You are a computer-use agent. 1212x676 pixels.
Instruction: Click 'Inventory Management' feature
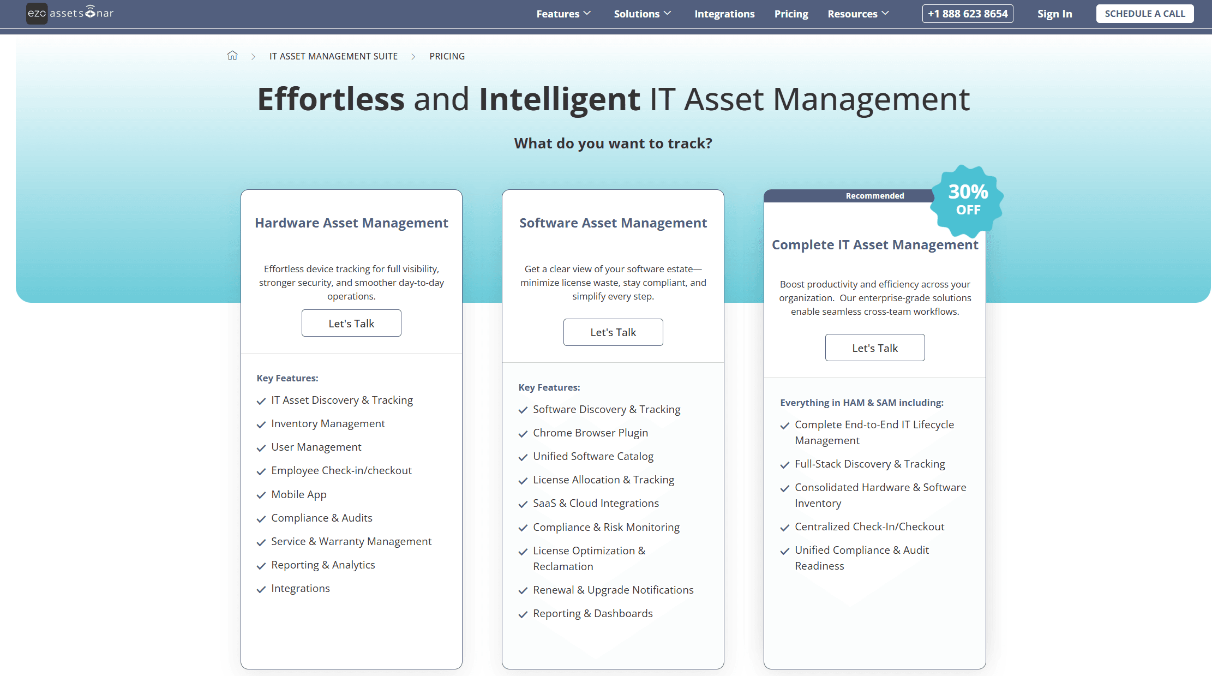[x=328, y=423]
